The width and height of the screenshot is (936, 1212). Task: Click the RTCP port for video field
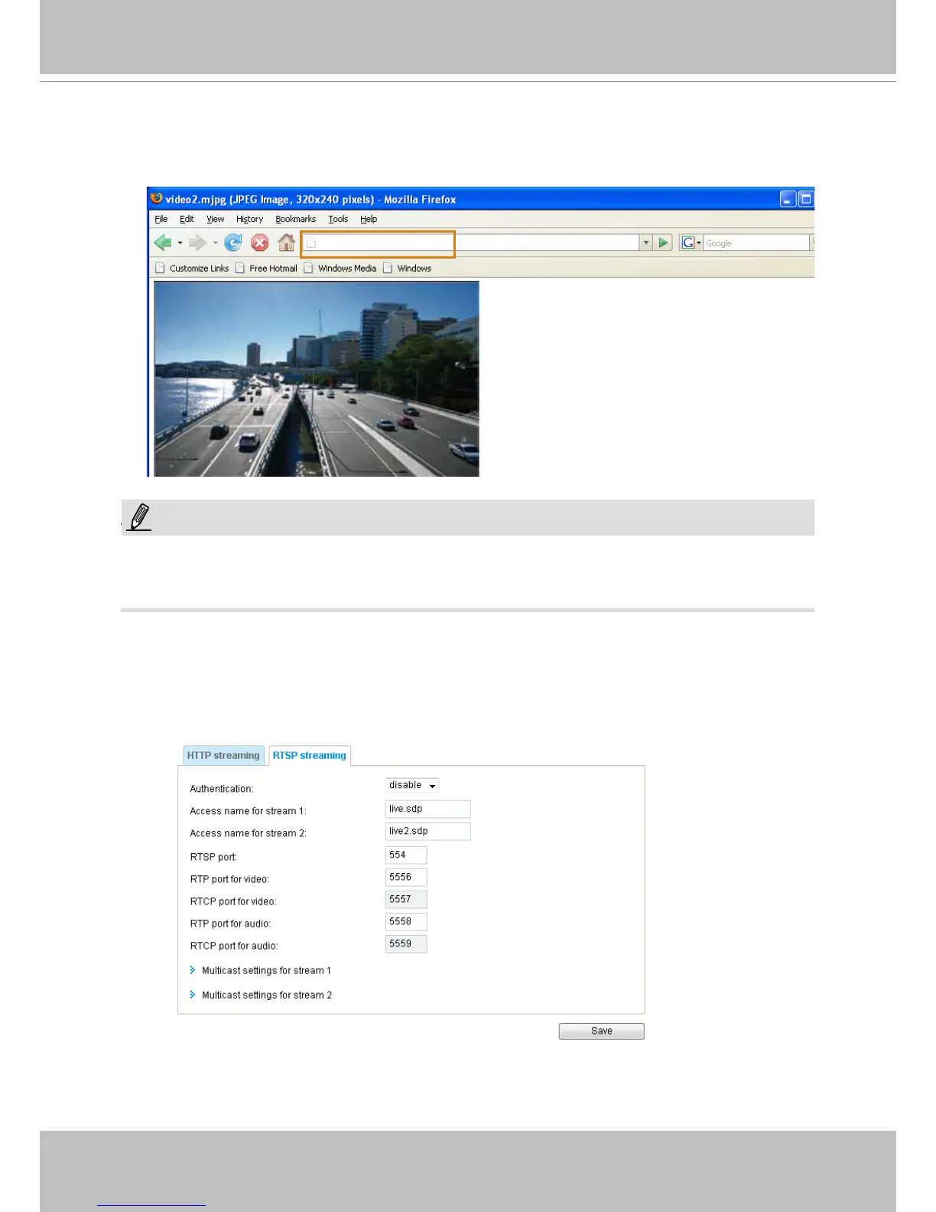coord(406,899)
